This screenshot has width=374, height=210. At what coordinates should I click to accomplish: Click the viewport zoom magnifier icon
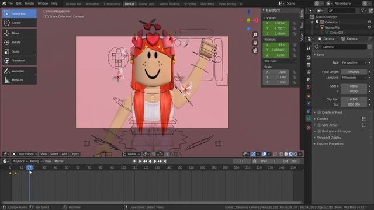coord(255,35)
